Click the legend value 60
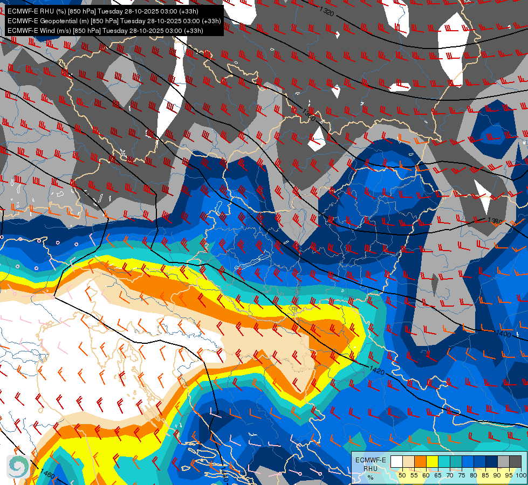Screen dimensions: 528x485 tap(426, 475)
